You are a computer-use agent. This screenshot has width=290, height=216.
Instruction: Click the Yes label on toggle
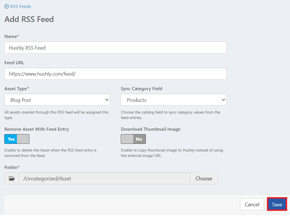[11, 139]
